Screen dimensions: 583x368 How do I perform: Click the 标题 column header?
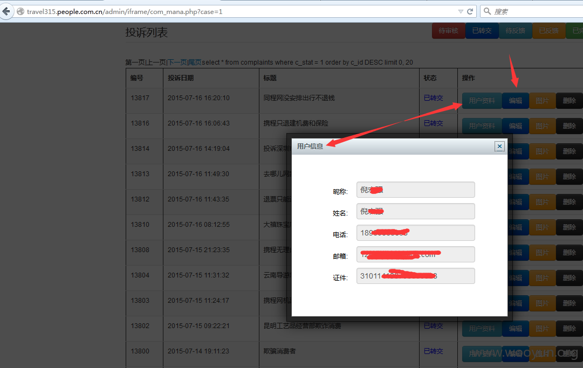pos(270,78)
